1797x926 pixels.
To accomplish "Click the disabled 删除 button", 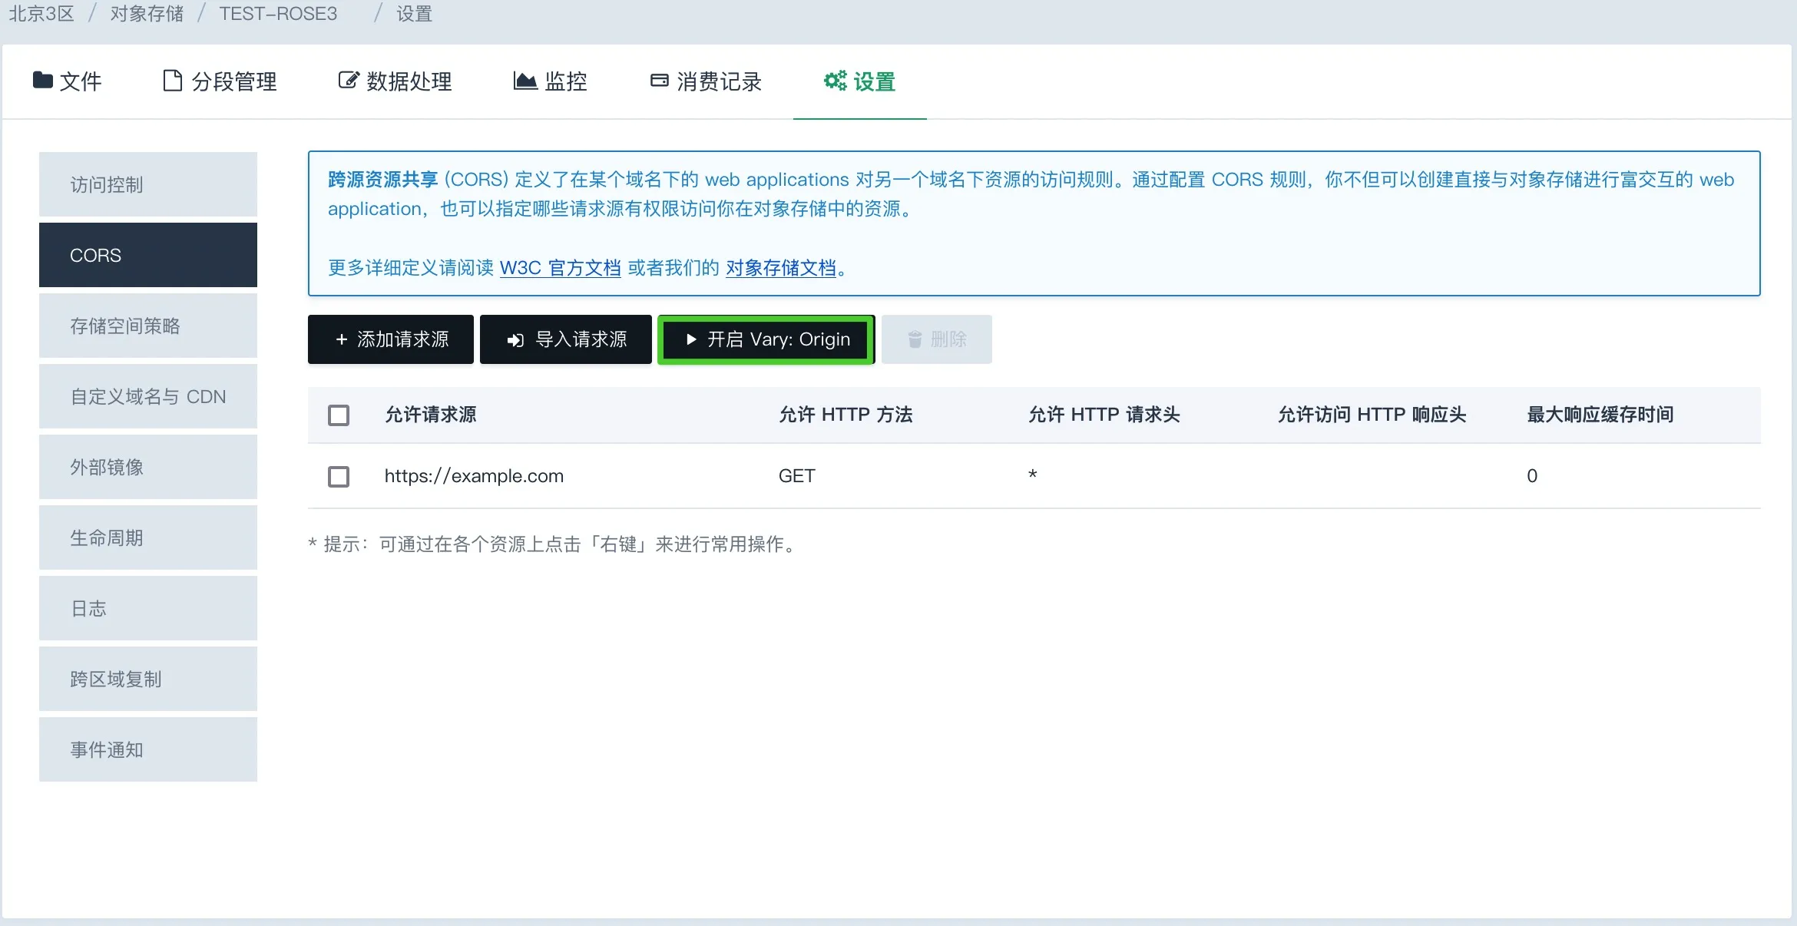I will click(x=936, y=339).
